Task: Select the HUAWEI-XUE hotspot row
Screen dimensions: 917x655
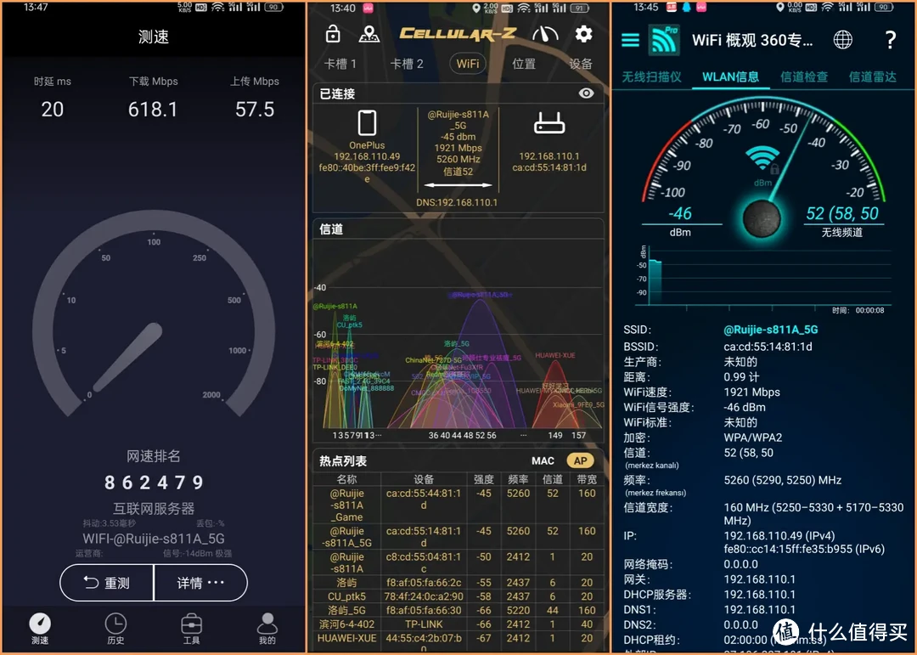Action: coord(458,641)
